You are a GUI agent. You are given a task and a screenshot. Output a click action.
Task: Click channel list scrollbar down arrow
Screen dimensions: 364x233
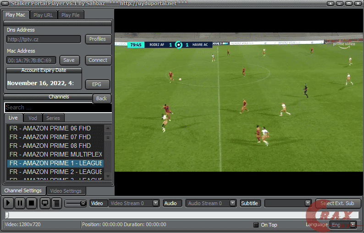click(x=108, y=176)
